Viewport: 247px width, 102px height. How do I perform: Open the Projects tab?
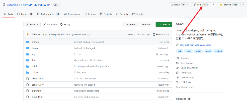click(x=106, y=14)
